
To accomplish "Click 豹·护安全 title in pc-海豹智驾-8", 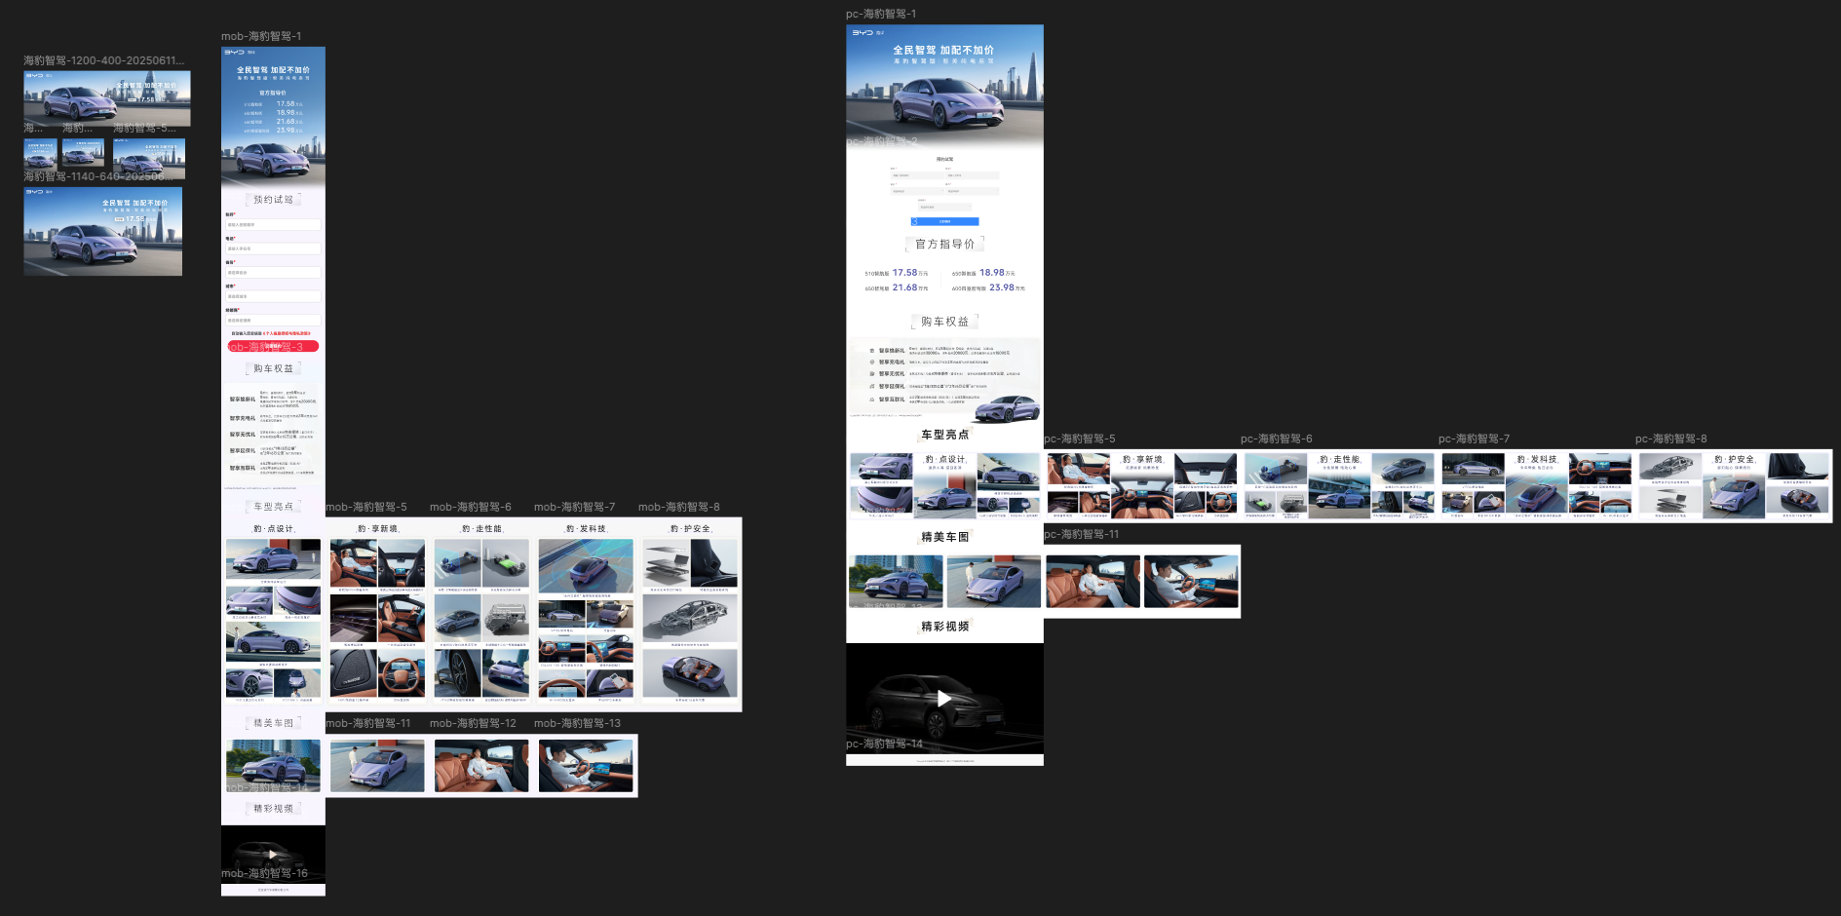I will click(x=1734, y=459).
